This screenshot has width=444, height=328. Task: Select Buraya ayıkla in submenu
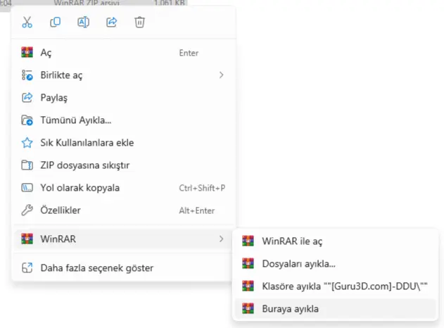coord(335,309)
